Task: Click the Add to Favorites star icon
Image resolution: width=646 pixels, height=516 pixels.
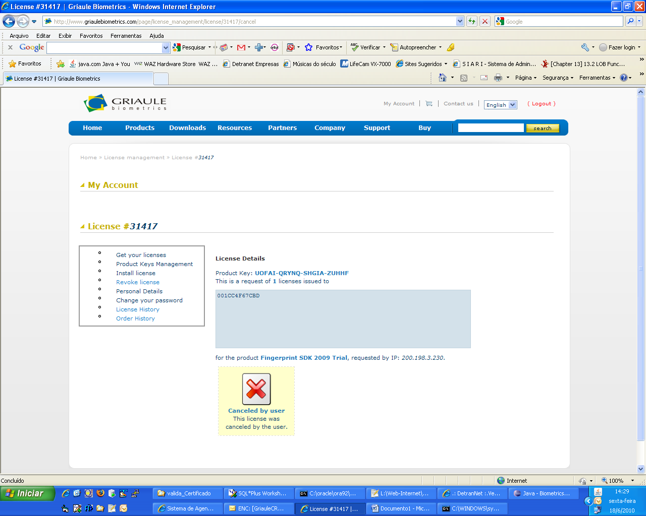Action: click(61, 64)
